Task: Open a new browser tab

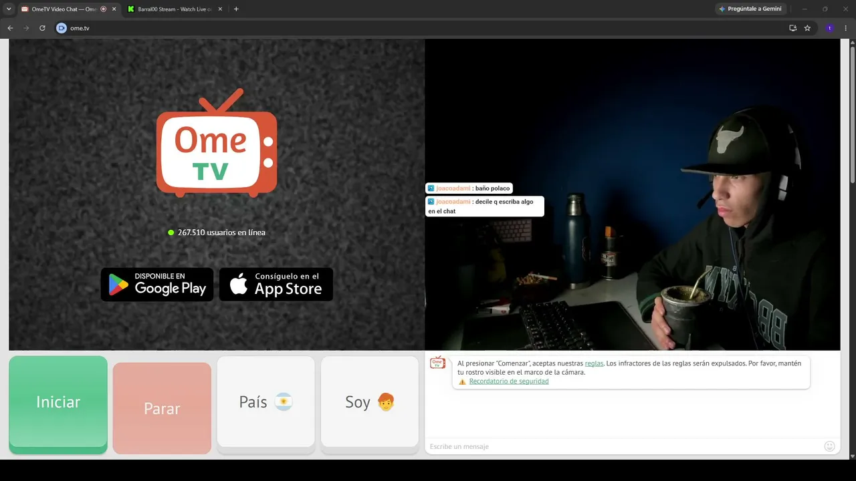Action: (236, 9)
